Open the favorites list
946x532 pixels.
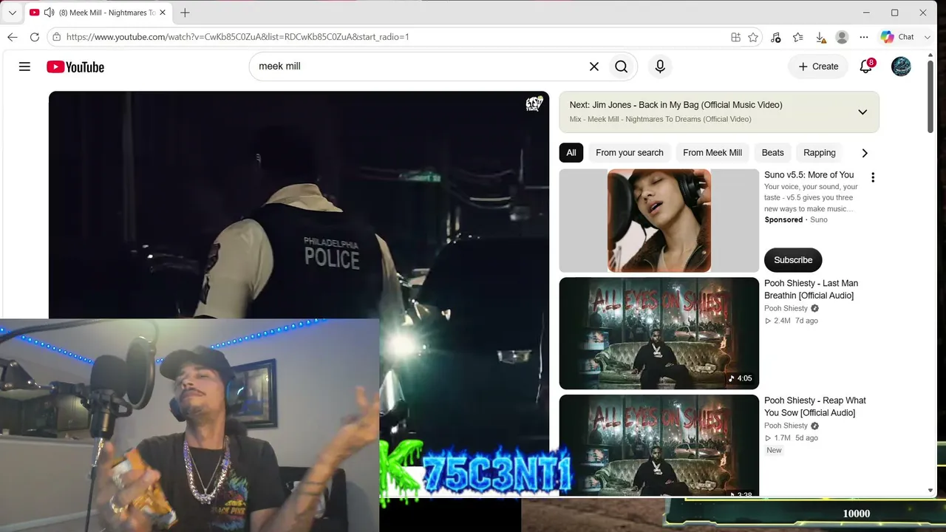[x=798, y=37]
